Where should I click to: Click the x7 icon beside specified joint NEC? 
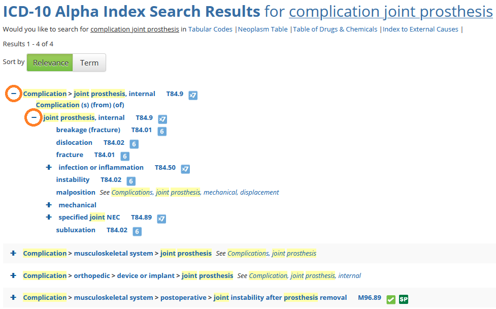(161, 219)
